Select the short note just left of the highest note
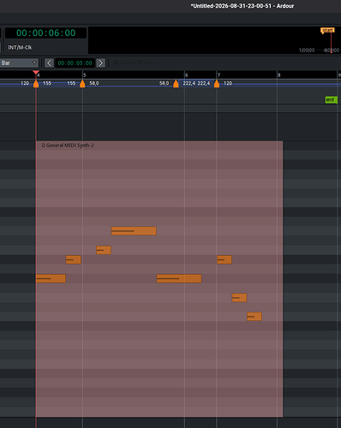The height and width of the screenshot is (428, 341). tap(104, 250)
